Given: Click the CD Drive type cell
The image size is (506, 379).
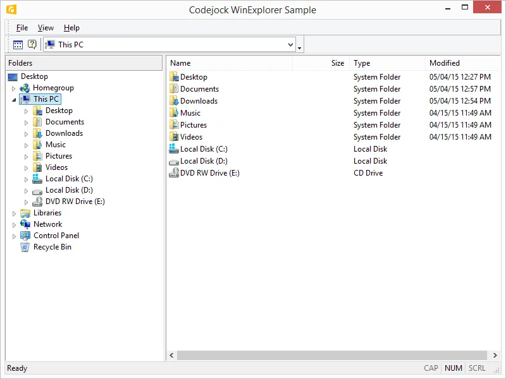Looking at the screenshot, I should [x=368, y=173].
